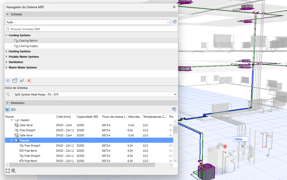Click the horizontal scrollbar under the elements table
This screenshot has width=287, height=180.
[82, 165]
